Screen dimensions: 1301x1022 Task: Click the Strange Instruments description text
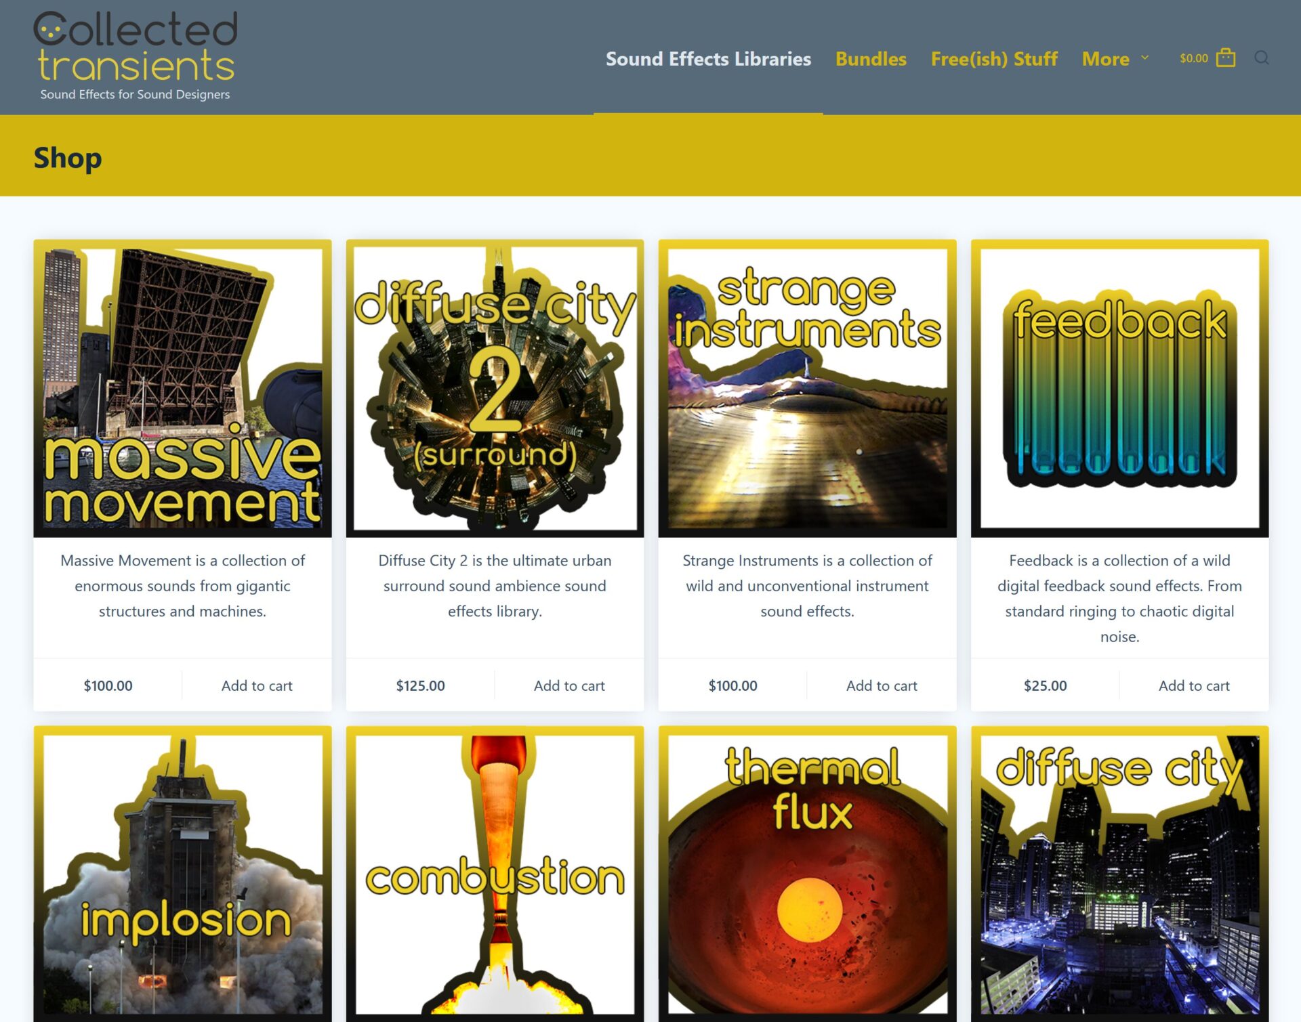click(807, 586)
